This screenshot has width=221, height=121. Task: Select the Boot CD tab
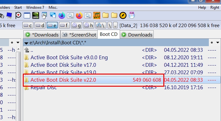click(x=108, y=34)
